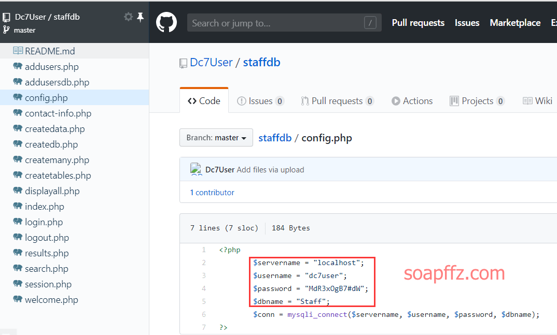Click the 184 Bytes file size text

click(x=290, y=228)
